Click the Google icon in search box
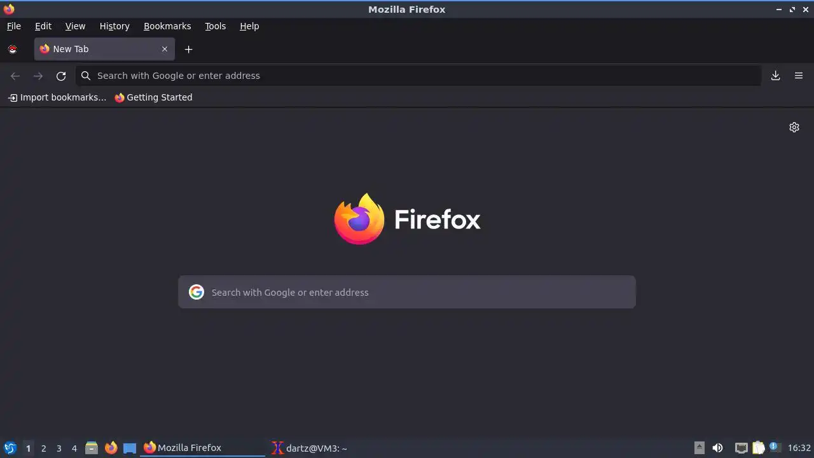 coord(197,292)
